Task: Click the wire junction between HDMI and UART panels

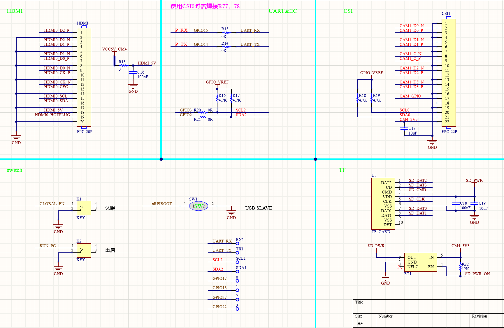Action: pos(161,159)
